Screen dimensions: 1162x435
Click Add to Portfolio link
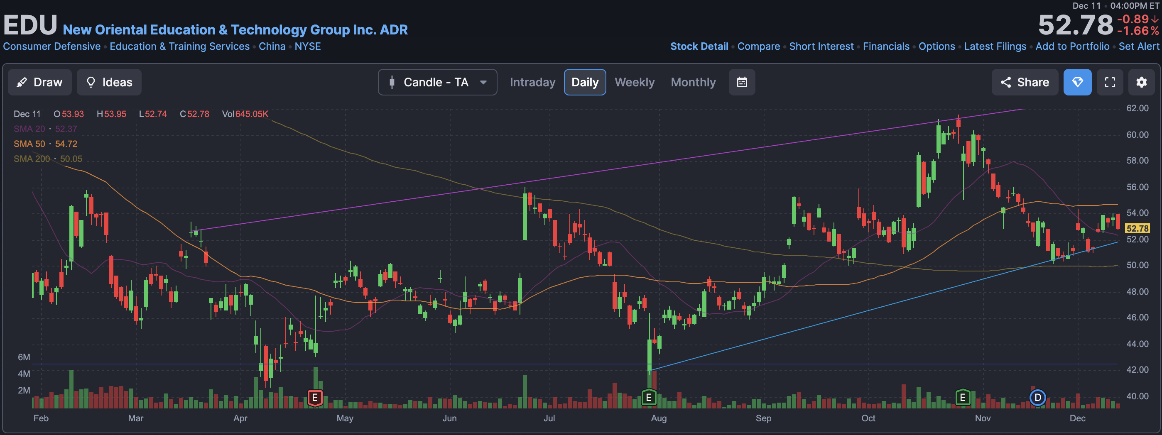[x=1072, y=46]
